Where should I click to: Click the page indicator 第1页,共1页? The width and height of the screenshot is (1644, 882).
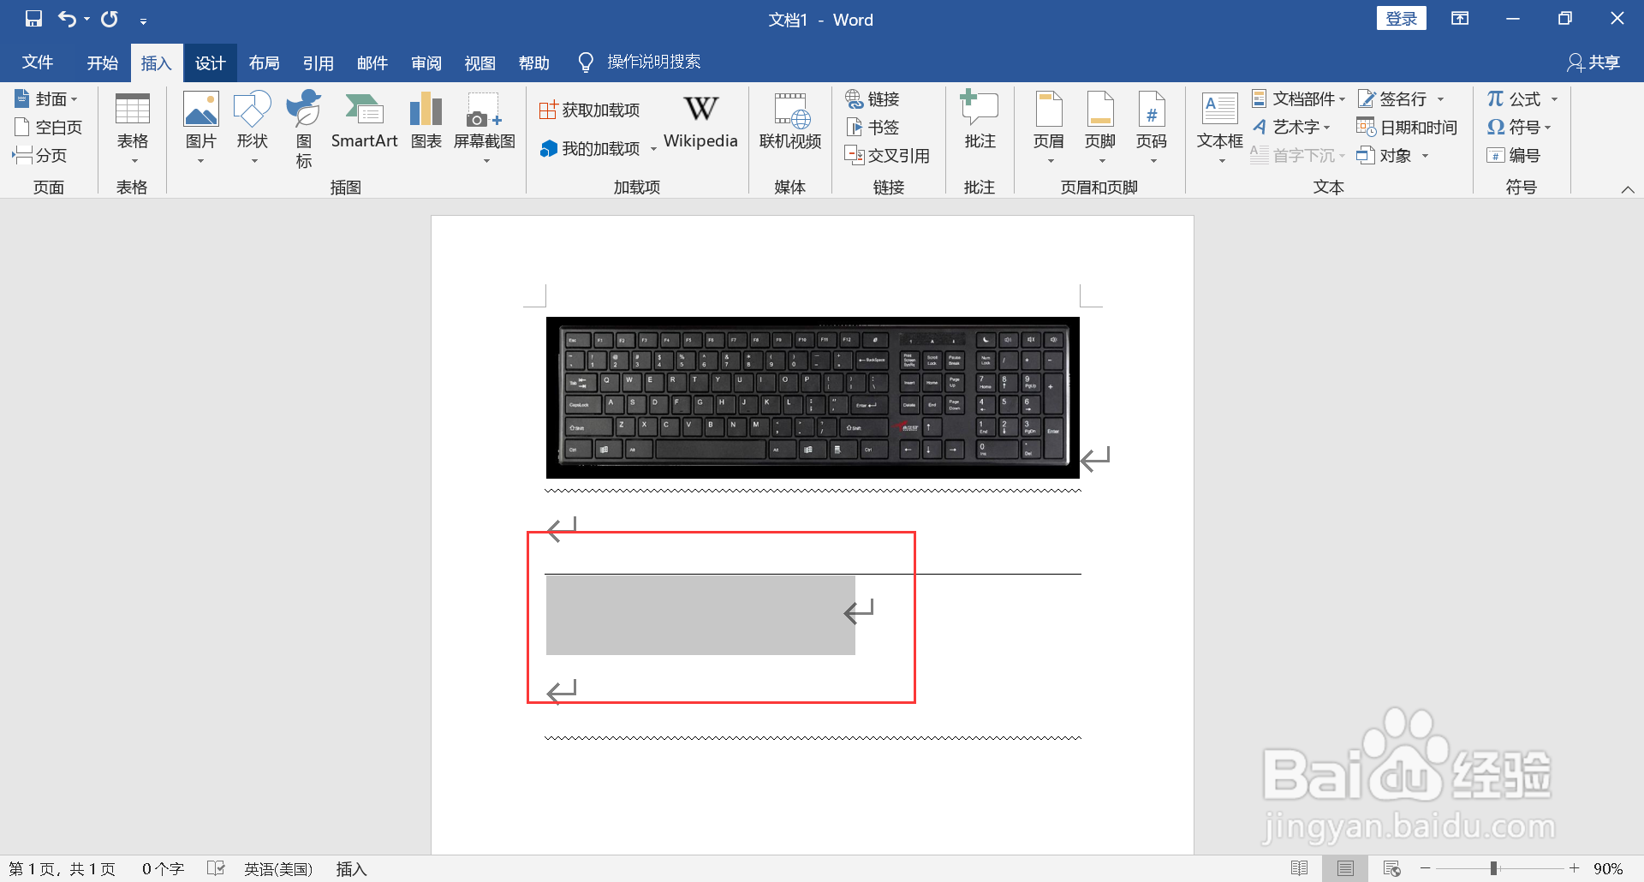click(62, 869)
